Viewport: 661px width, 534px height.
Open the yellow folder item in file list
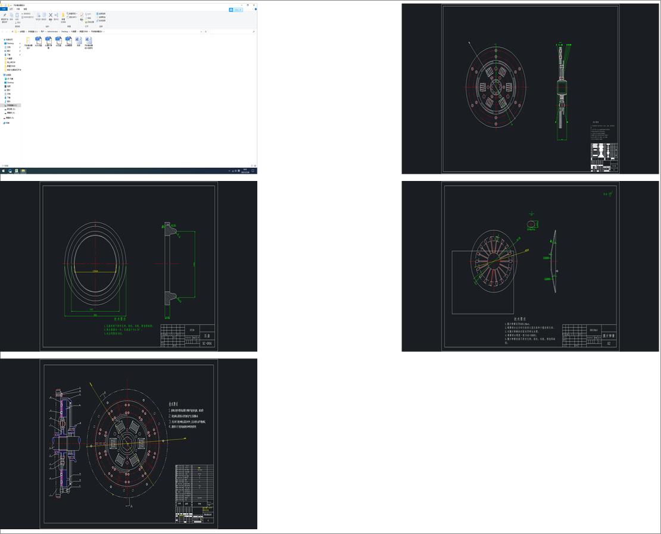[x=28, y=42]
